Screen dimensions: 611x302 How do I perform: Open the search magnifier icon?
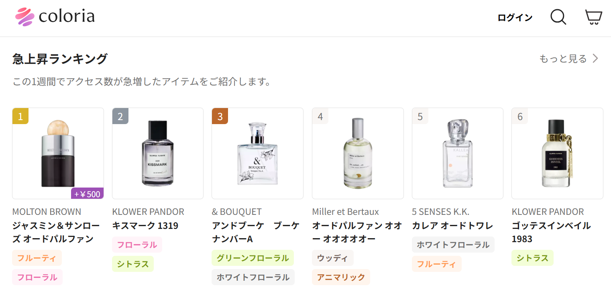[x=558, y=17]
